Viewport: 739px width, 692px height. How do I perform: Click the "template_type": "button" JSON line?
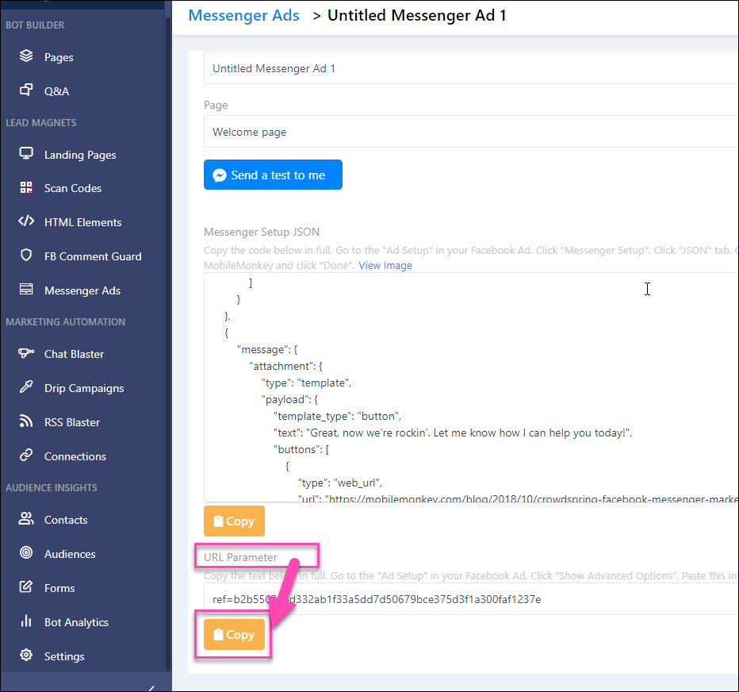click(337, 416)
